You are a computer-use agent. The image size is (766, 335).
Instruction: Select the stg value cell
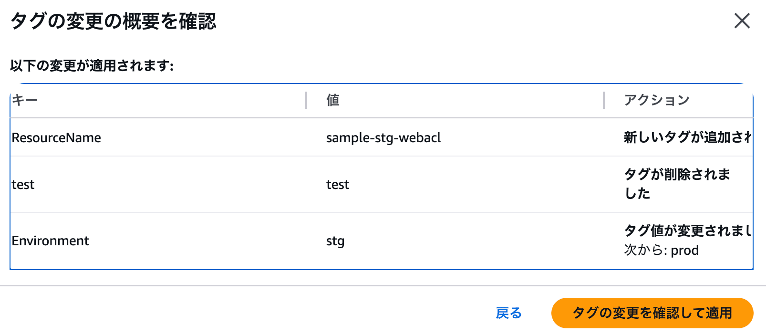click(335, 241)
